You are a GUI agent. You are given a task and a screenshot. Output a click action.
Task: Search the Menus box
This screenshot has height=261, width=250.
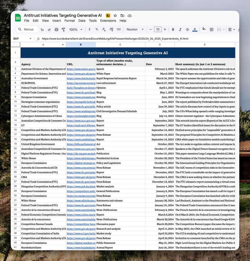click(x=27, y=29)
